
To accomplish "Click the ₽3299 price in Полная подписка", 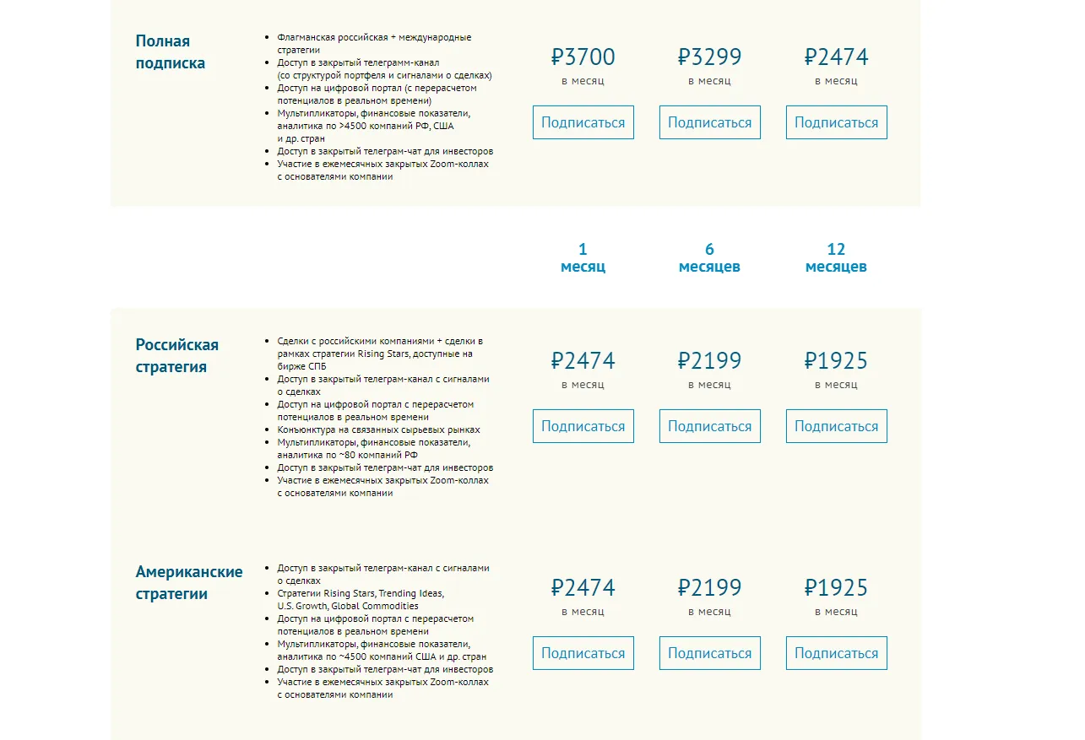I will 709,57.
